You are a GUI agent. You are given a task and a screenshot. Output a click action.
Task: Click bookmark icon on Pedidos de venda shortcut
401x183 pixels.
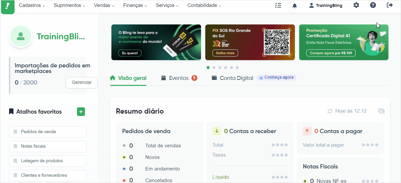click(15, 132)
